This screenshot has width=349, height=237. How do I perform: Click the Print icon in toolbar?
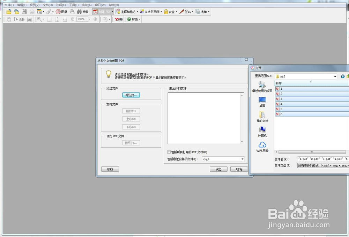click(32, 12)
